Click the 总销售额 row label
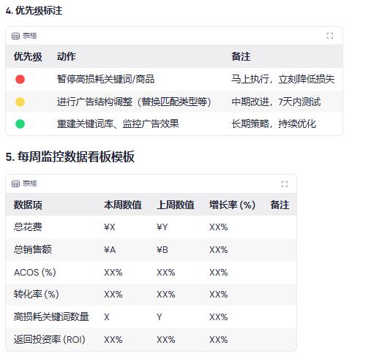Image resolution: width=371 pixels, height=356 pixels. (x=33, y=249)
